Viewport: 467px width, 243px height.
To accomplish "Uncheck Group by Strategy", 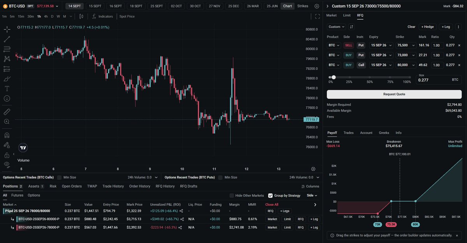I will pos(270,196).
